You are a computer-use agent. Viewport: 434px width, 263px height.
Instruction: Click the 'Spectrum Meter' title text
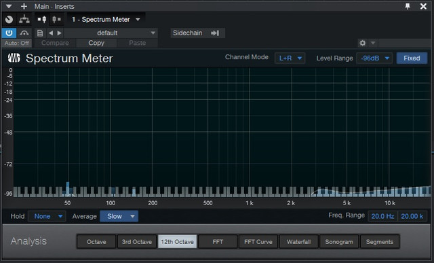click(x=69, y=58)
